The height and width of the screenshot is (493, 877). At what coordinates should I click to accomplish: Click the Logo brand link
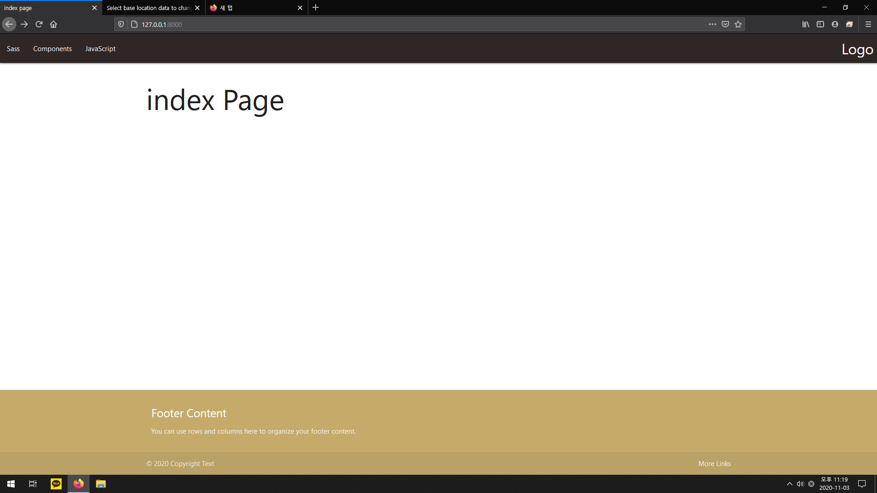(x=857, y=49)
